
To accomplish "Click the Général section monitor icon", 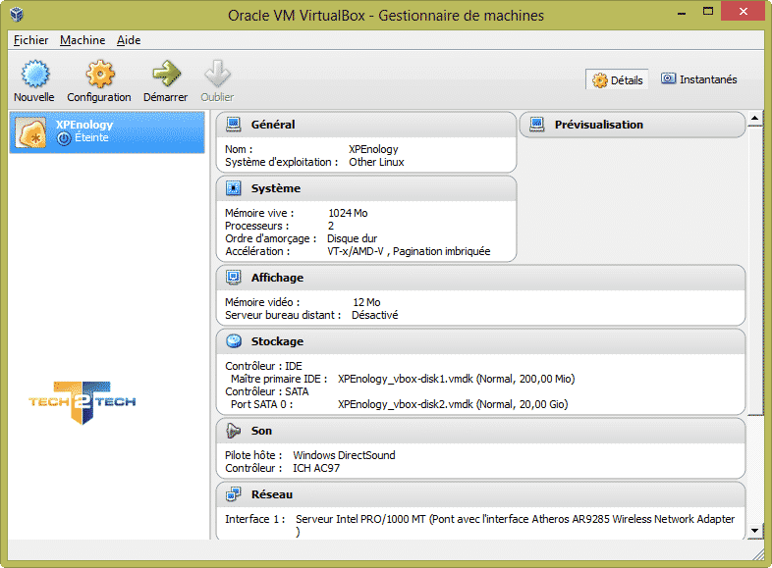I will coord(234,125).
